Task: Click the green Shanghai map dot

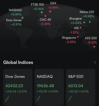Action: 84,22
